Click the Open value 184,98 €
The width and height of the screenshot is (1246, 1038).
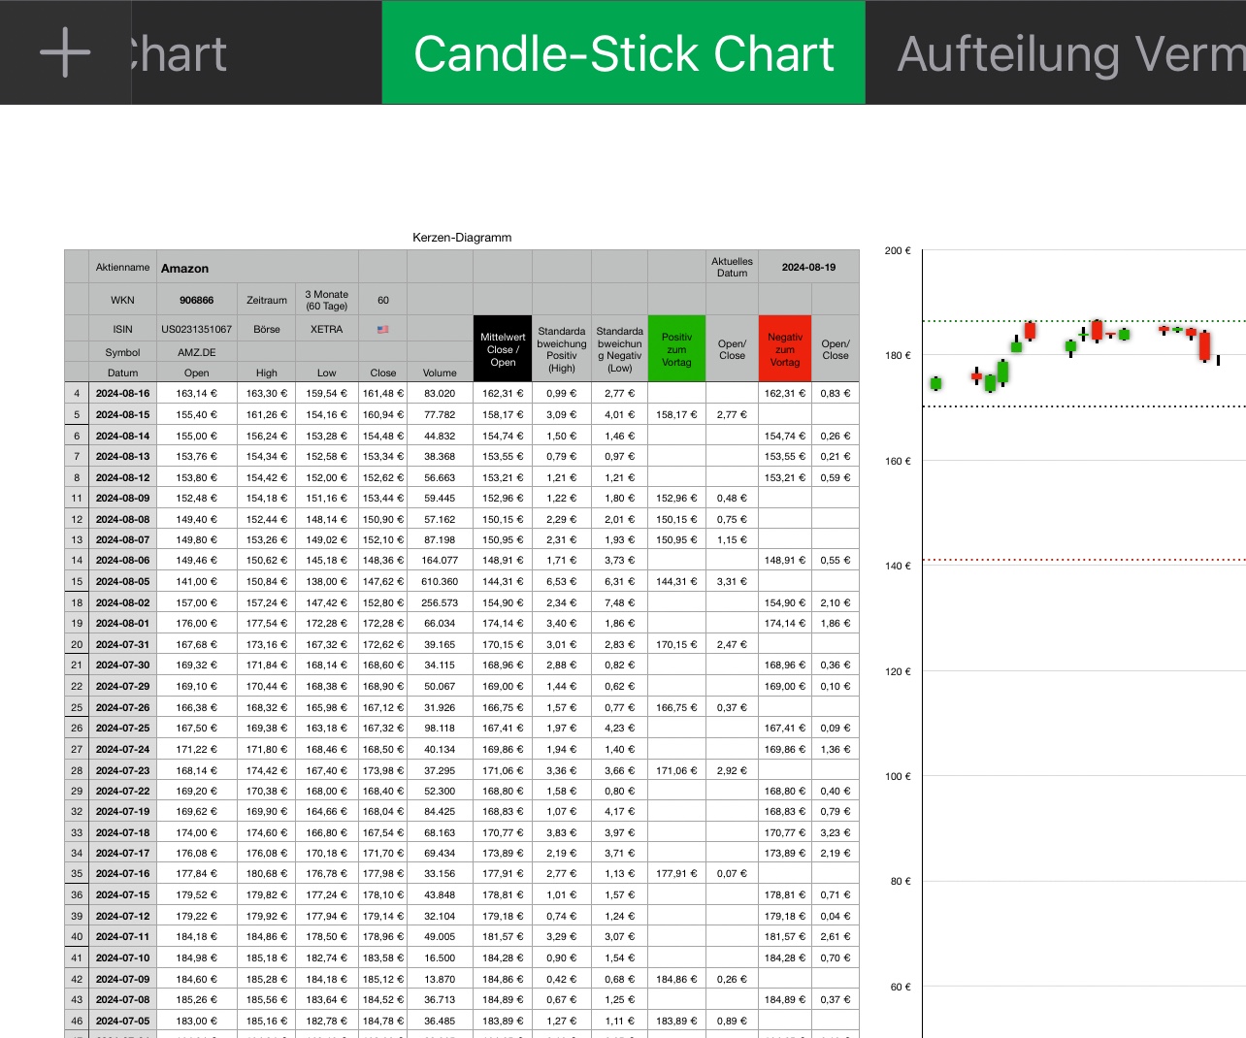(197, 957)
